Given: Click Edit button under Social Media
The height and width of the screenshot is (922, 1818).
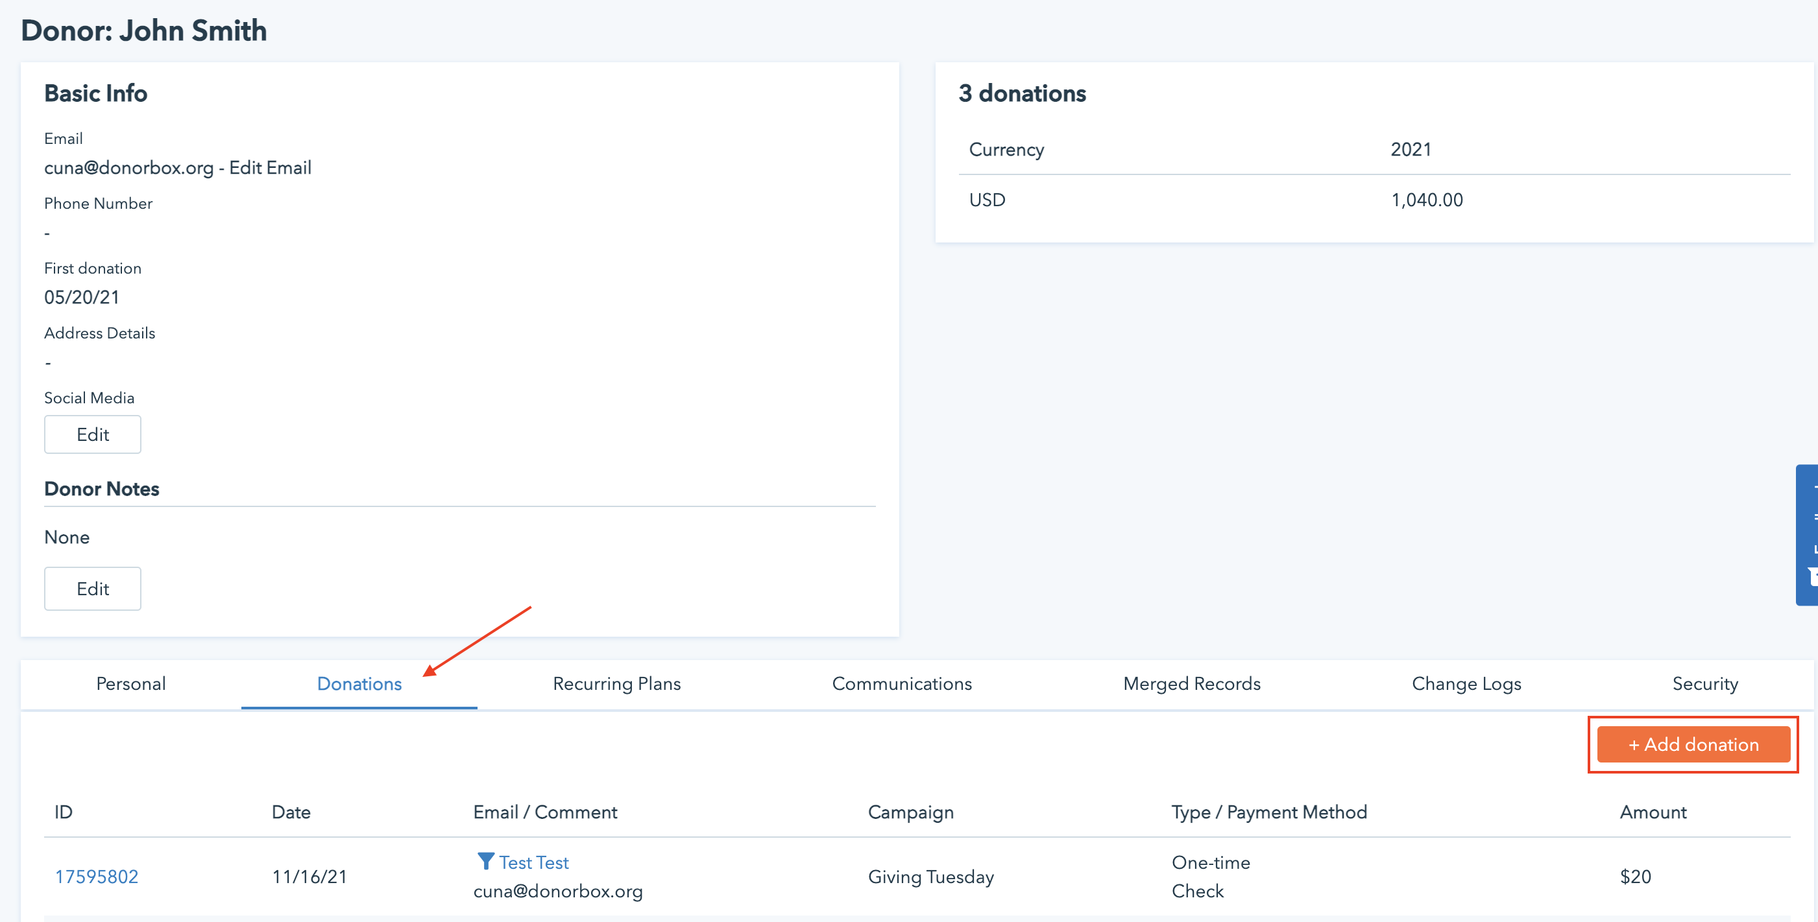Looking at the screenshot, I should pyautogui.click(x=92, y=434).
